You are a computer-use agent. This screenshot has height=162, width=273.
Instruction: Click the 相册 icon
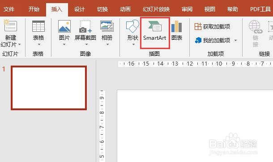pyautogui.click(x=107, y=26)
